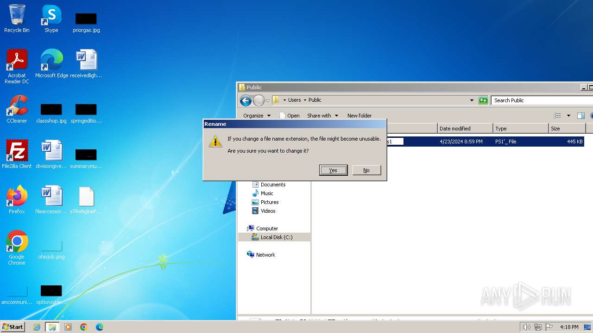
Task: Open priorgas.jpg desktop file
Action: coord(86,22)
